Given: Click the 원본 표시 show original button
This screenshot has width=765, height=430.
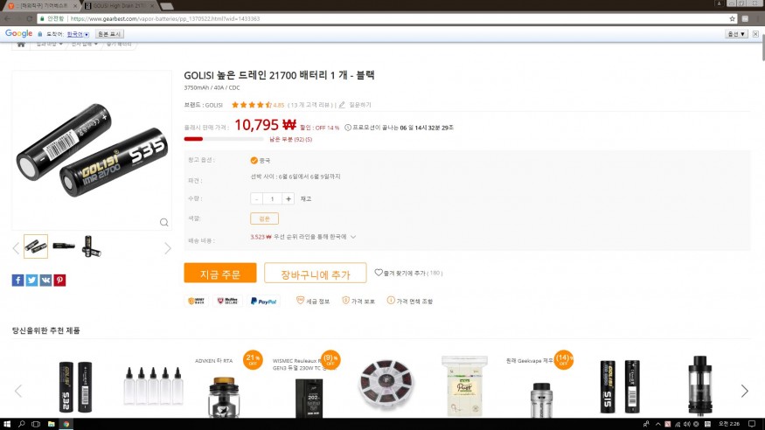Looking at the screenshot, I should (109, 34).
